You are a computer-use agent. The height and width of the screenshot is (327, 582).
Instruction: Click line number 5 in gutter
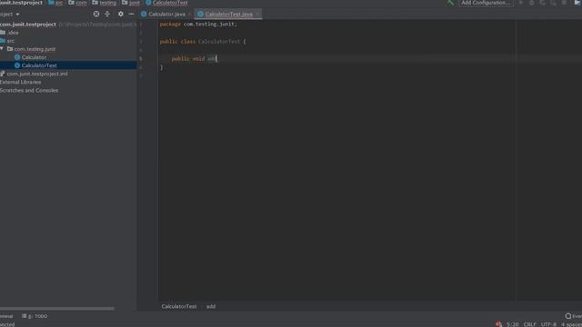[x=141, y=58]
